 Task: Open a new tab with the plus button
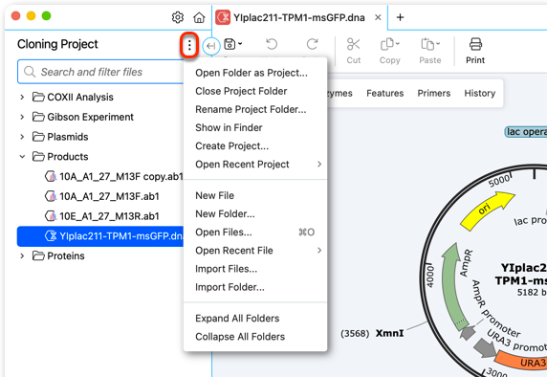tap(400, 17)
